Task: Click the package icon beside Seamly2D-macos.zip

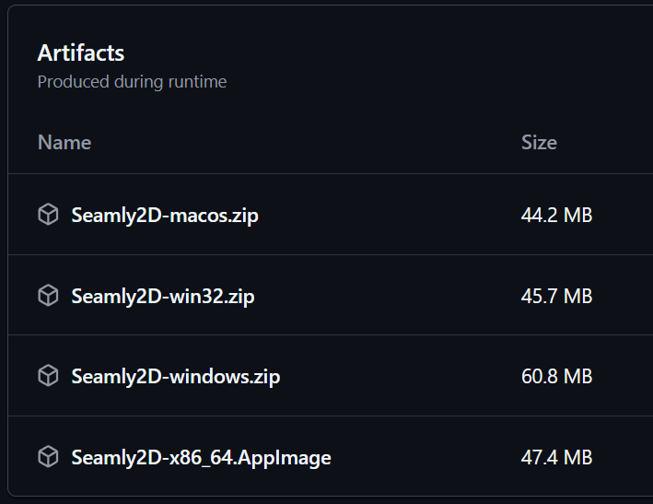Action: point(48,215)
